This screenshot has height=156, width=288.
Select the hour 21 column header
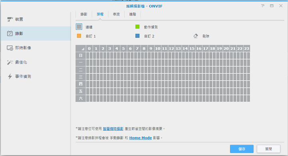pos(233,49)
